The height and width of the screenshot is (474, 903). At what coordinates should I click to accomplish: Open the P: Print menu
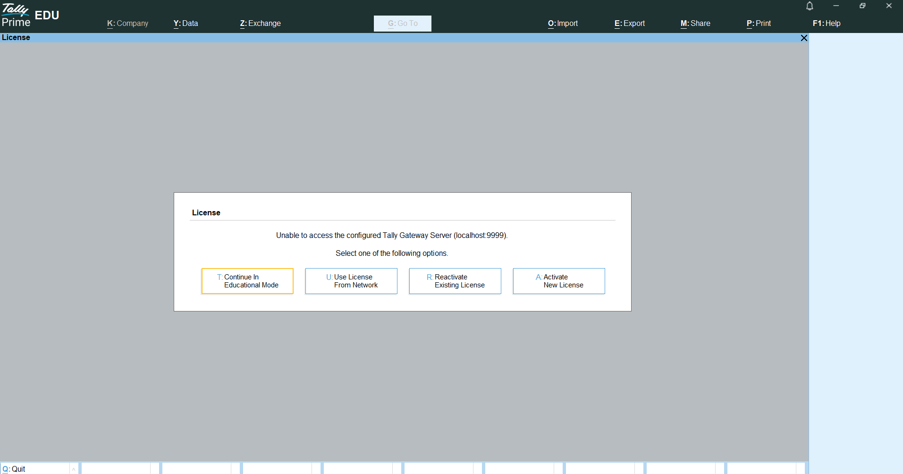(x=759, y=24)
